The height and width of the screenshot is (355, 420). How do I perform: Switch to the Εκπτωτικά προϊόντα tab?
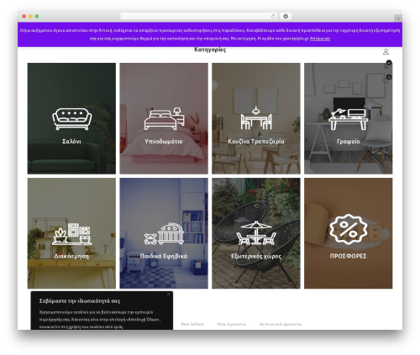(x=281, y=324)
